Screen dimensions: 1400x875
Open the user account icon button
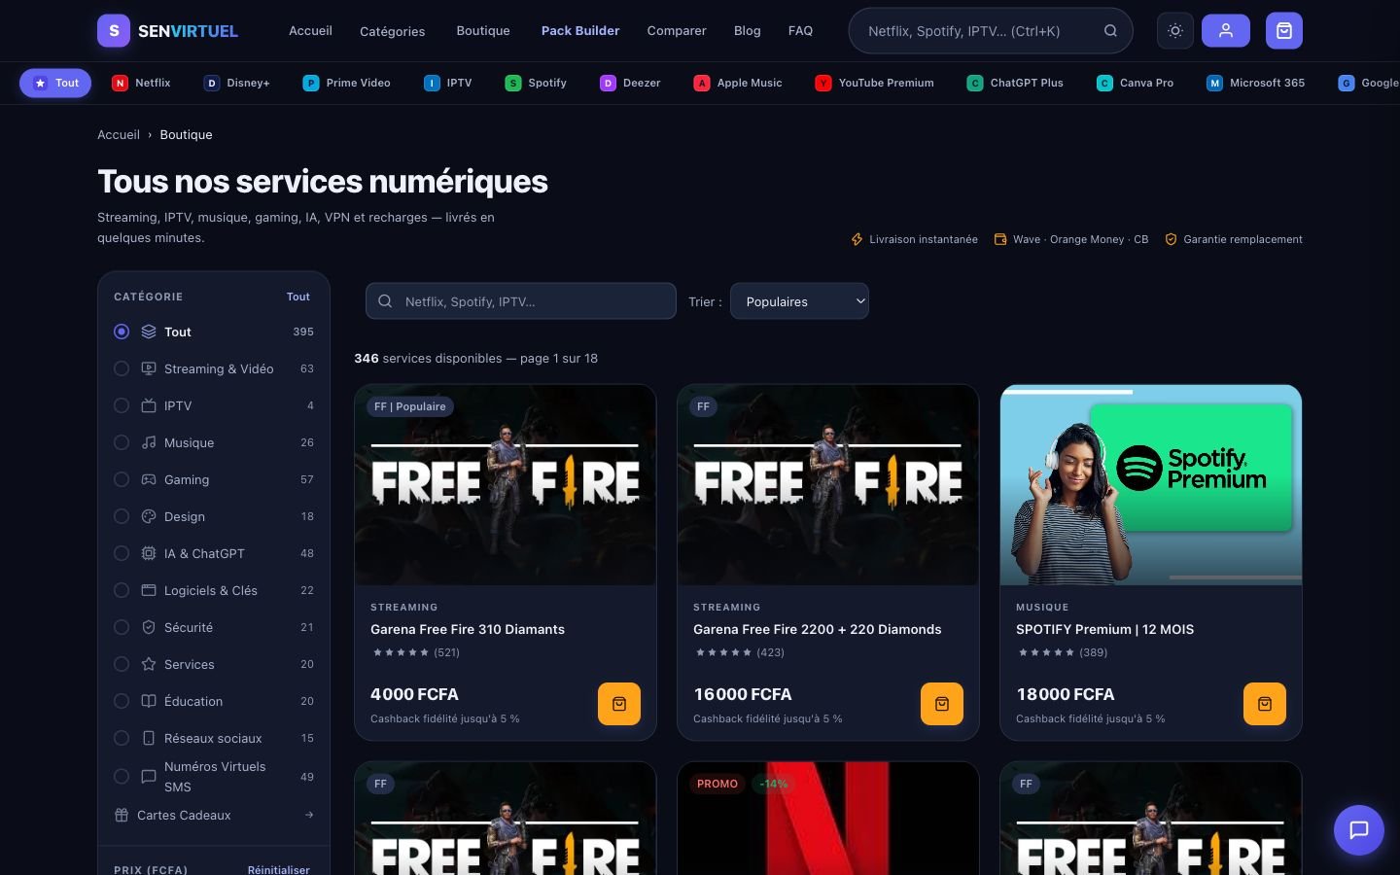click(x=1226, y=31)
